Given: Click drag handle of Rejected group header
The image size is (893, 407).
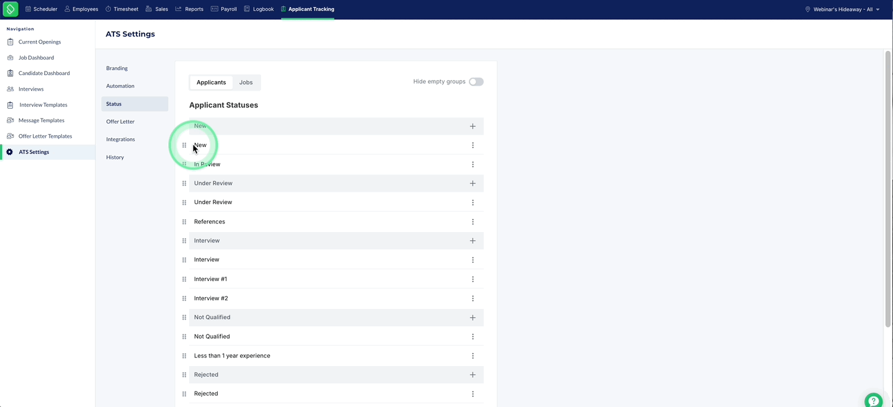Looking at the screenshot, I should [x=184, y=375].
